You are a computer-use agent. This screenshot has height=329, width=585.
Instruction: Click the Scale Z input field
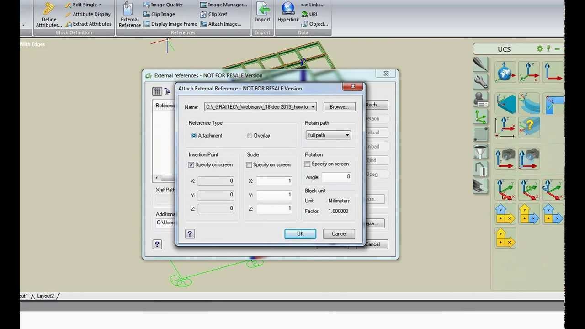click(x=274, y=209)
